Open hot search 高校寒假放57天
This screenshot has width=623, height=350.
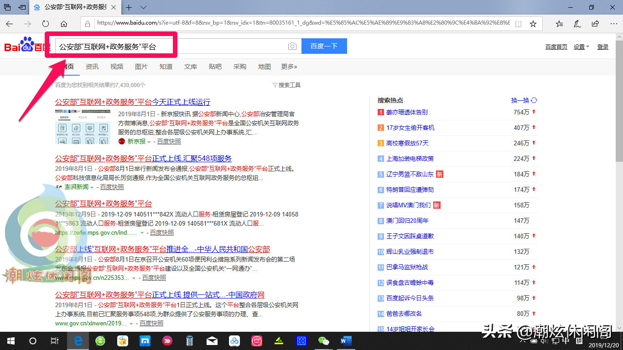tap(407, 143)
